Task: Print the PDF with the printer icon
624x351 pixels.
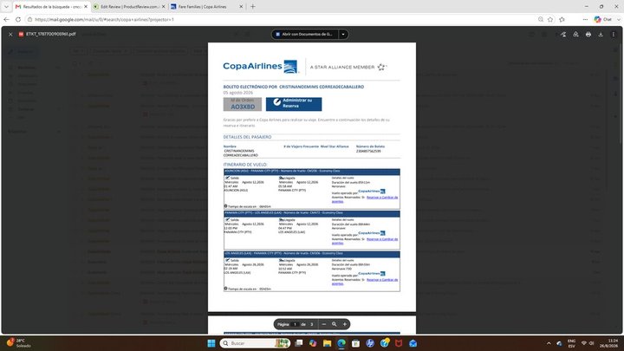Action: [x=588, y=34]
